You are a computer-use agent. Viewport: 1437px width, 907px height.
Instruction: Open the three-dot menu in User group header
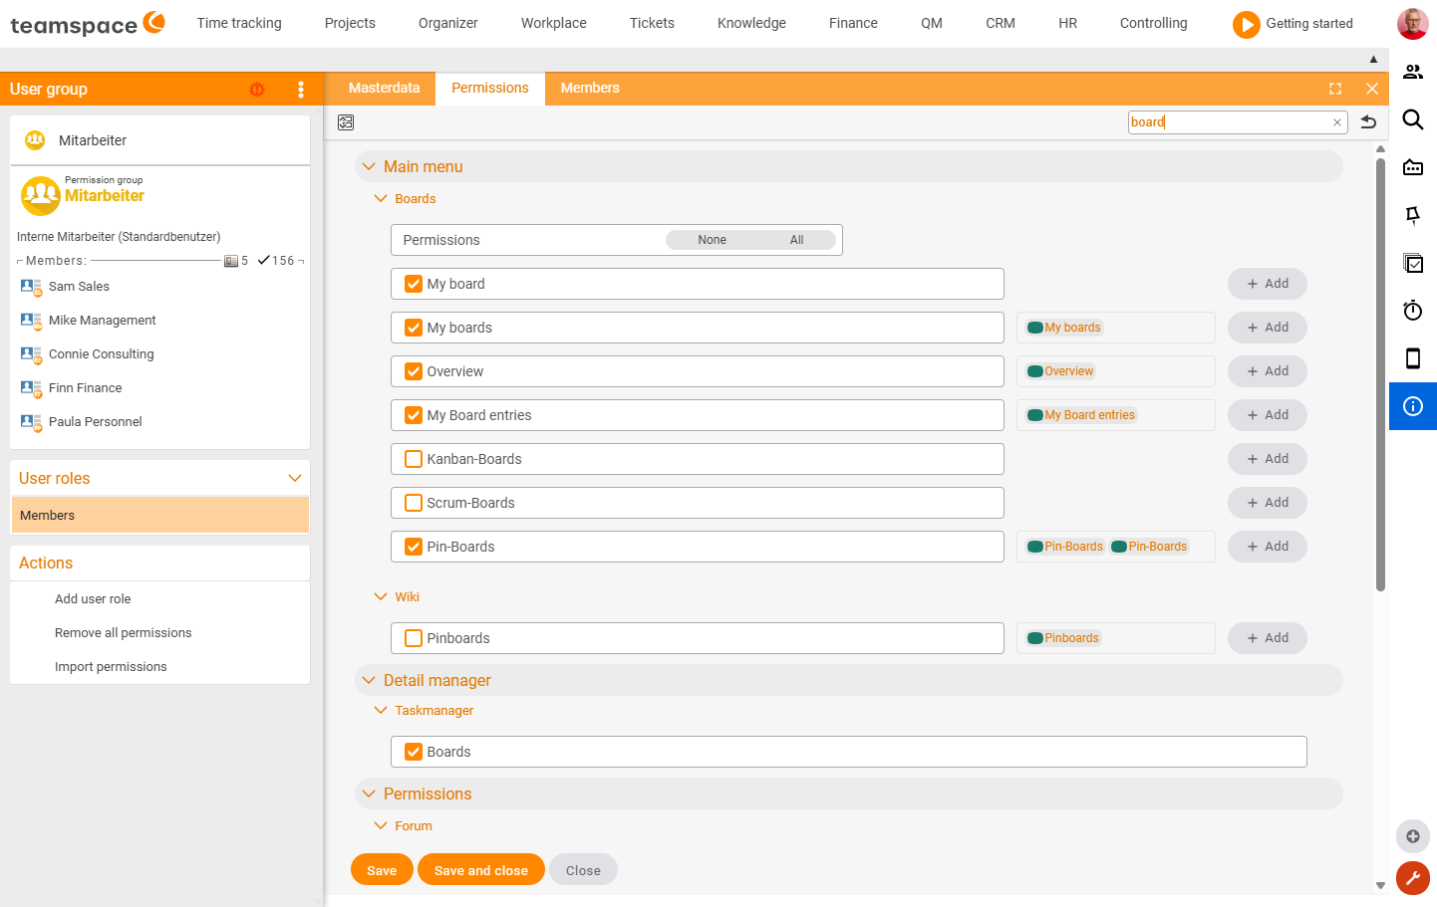(301, 89)
